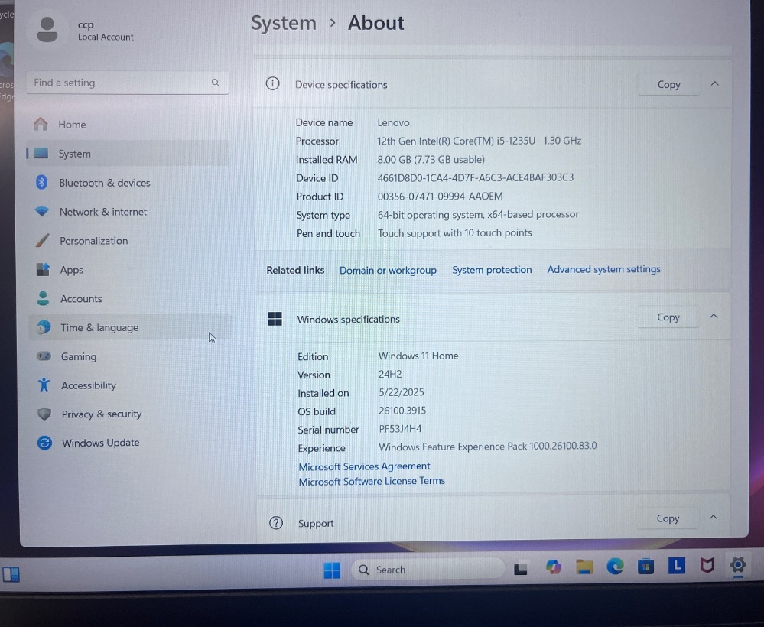Screen dimensions: 764x627
Task: Copy the Windows specifications
Action: point(668,317)
